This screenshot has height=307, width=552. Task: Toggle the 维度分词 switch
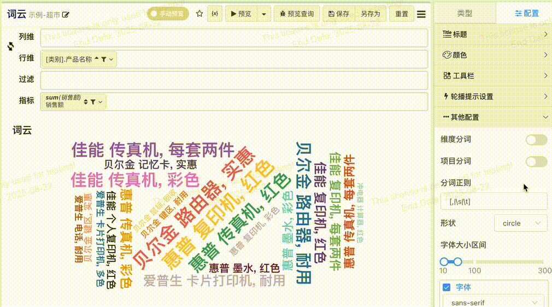tap(537, 140)
